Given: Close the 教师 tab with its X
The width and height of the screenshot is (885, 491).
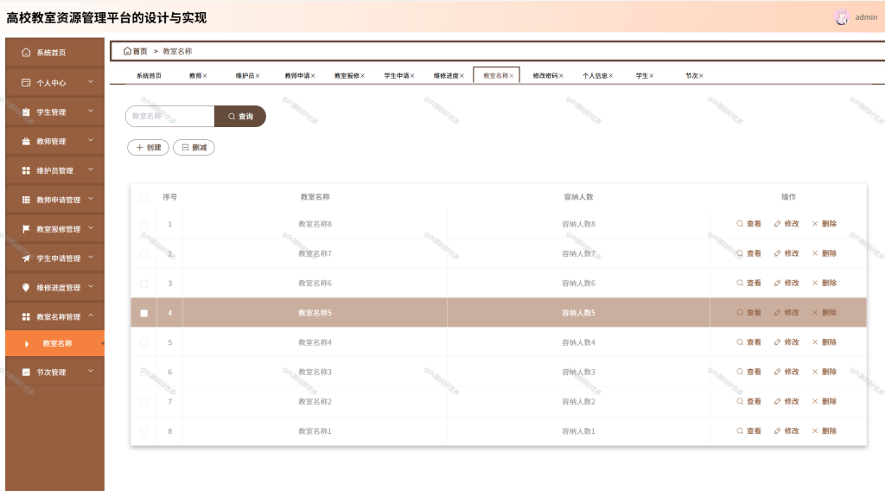Looking at the screenshot, I should (x=205, y=75).
